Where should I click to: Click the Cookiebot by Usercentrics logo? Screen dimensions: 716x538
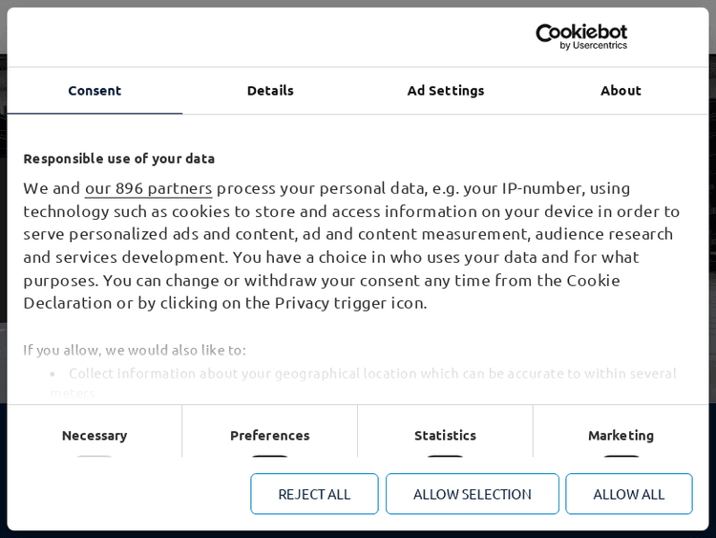click(x=580, y=36)
